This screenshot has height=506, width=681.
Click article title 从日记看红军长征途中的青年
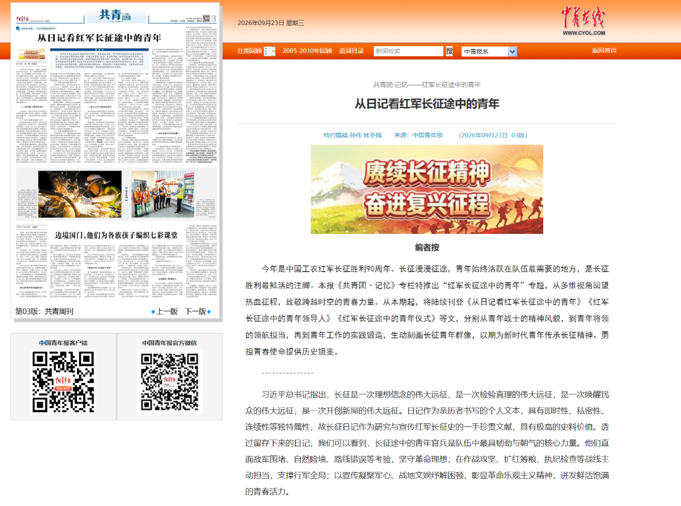[x=427, y=104]
